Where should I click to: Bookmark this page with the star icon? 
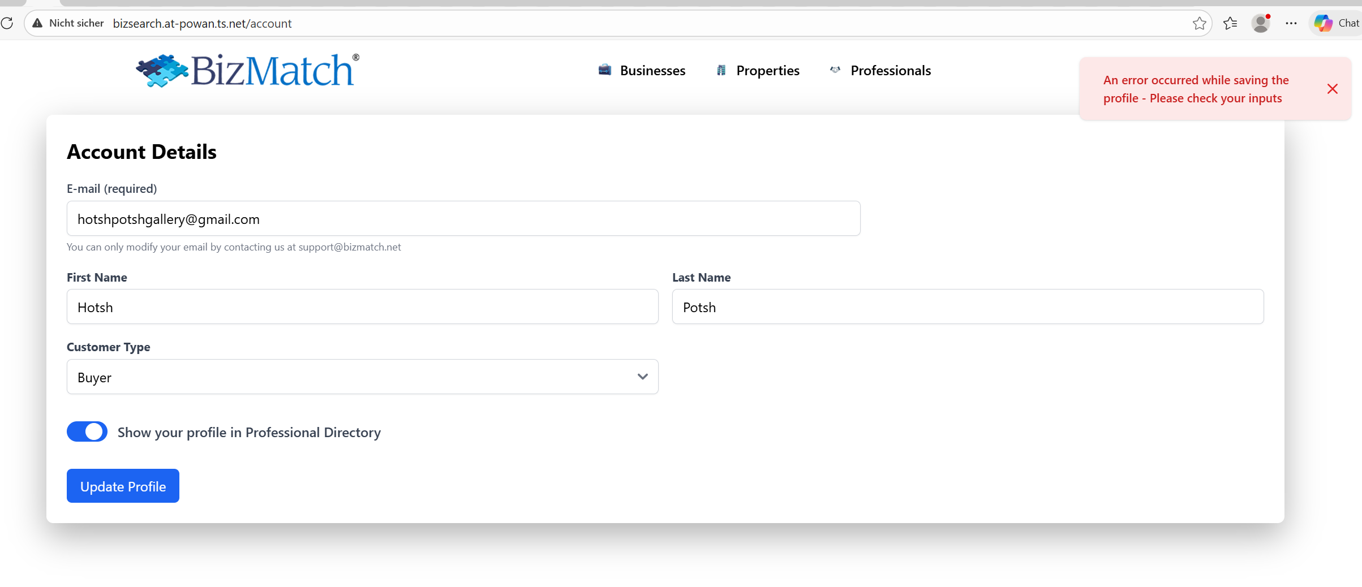point(1199,23)
